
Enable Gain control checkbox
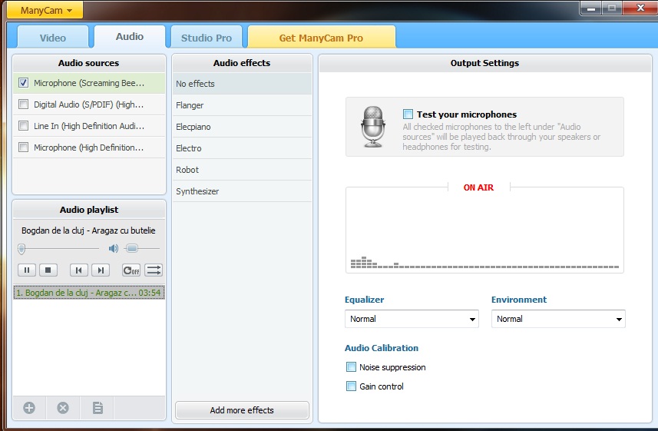tap(351, 386)
